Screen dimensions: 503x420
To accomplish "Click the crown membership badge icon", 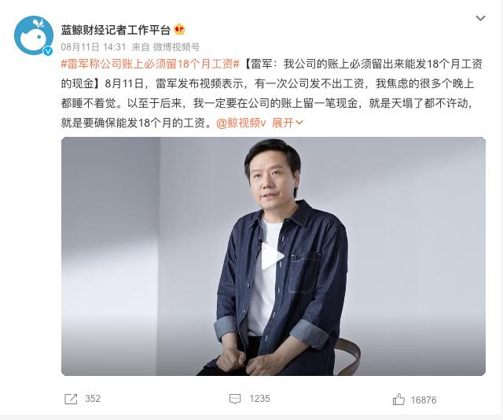I will tap(179, 30).
